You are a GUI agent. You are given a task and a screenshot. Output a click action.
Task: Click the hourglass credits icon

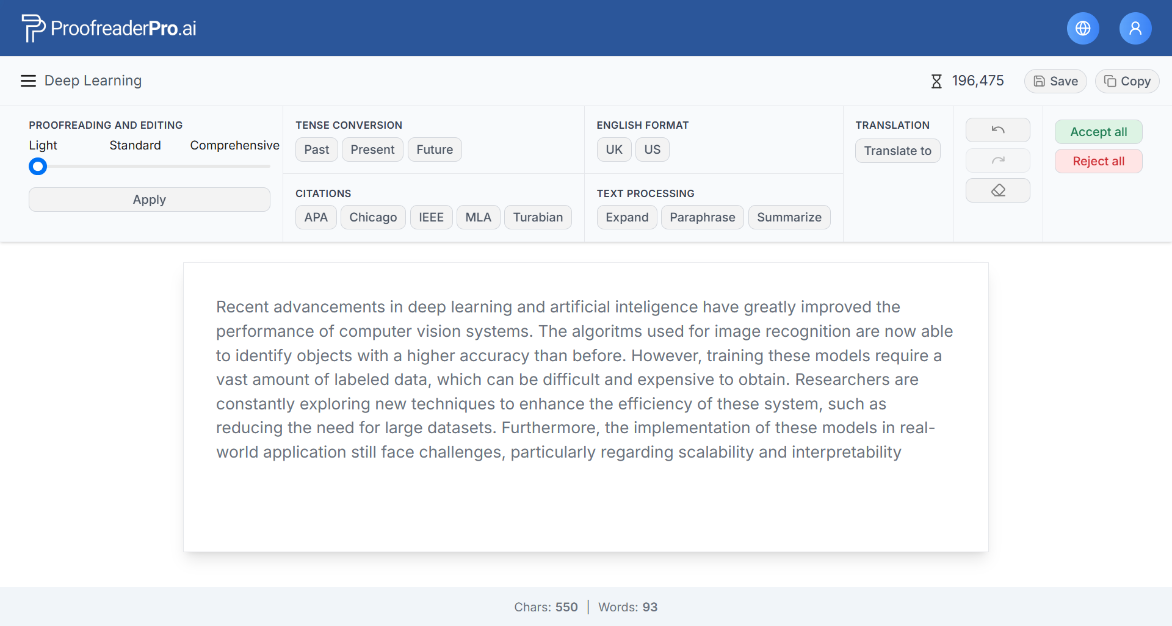click(936, 81)
